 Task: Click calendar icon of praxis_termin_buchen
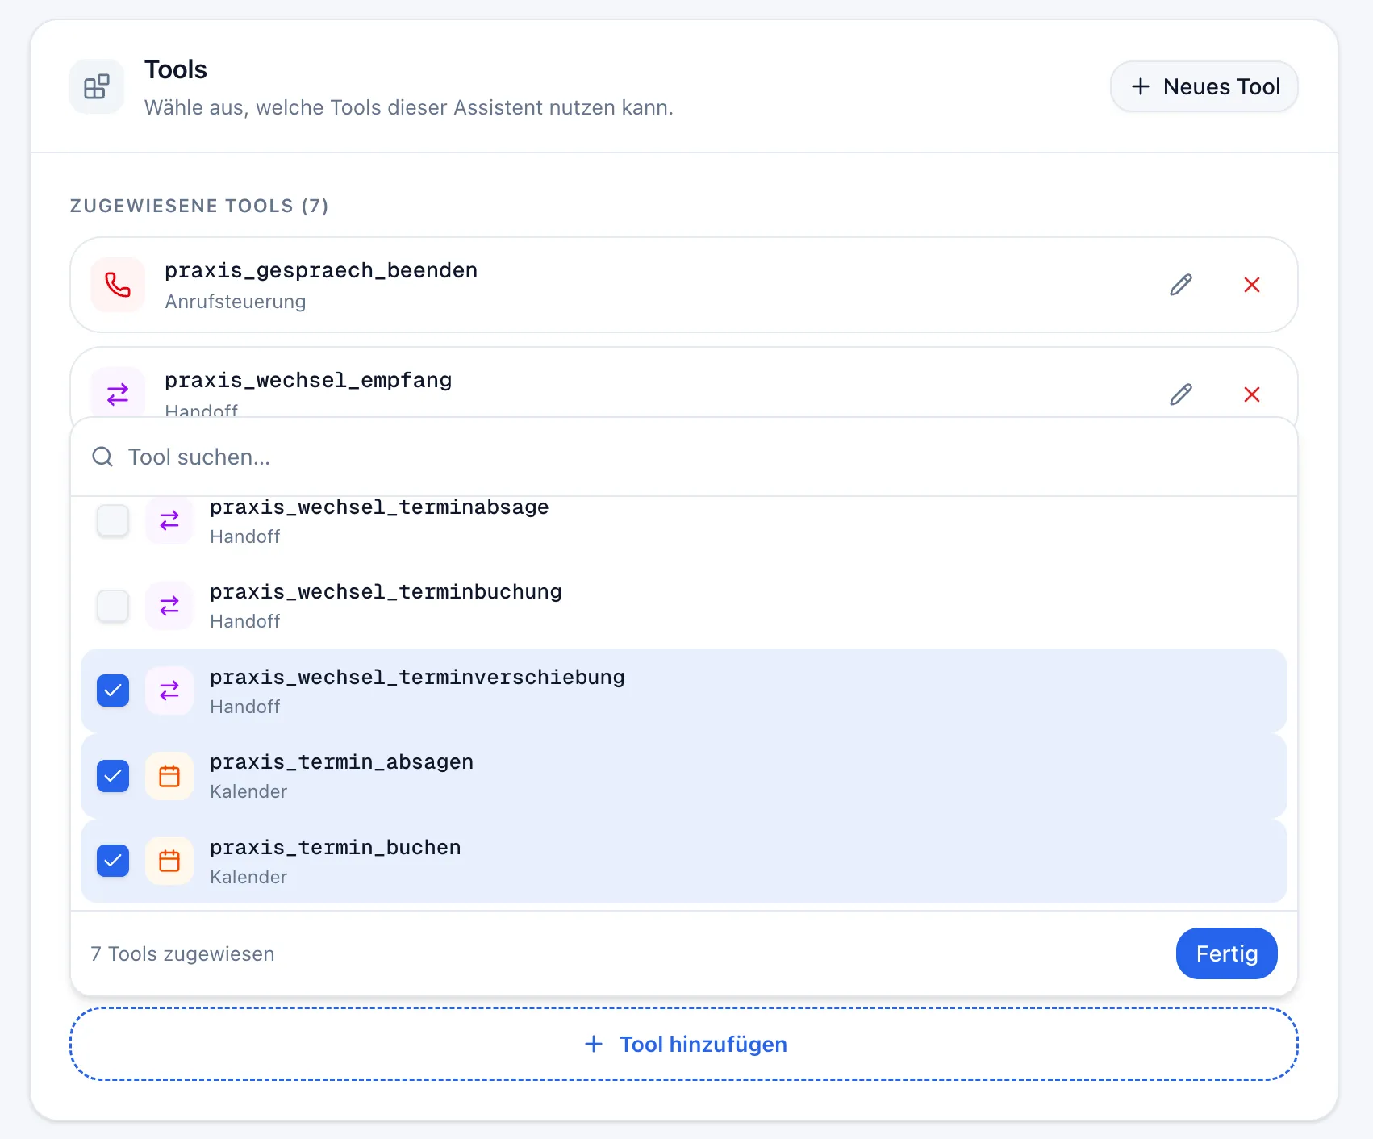tap(169, 861)
